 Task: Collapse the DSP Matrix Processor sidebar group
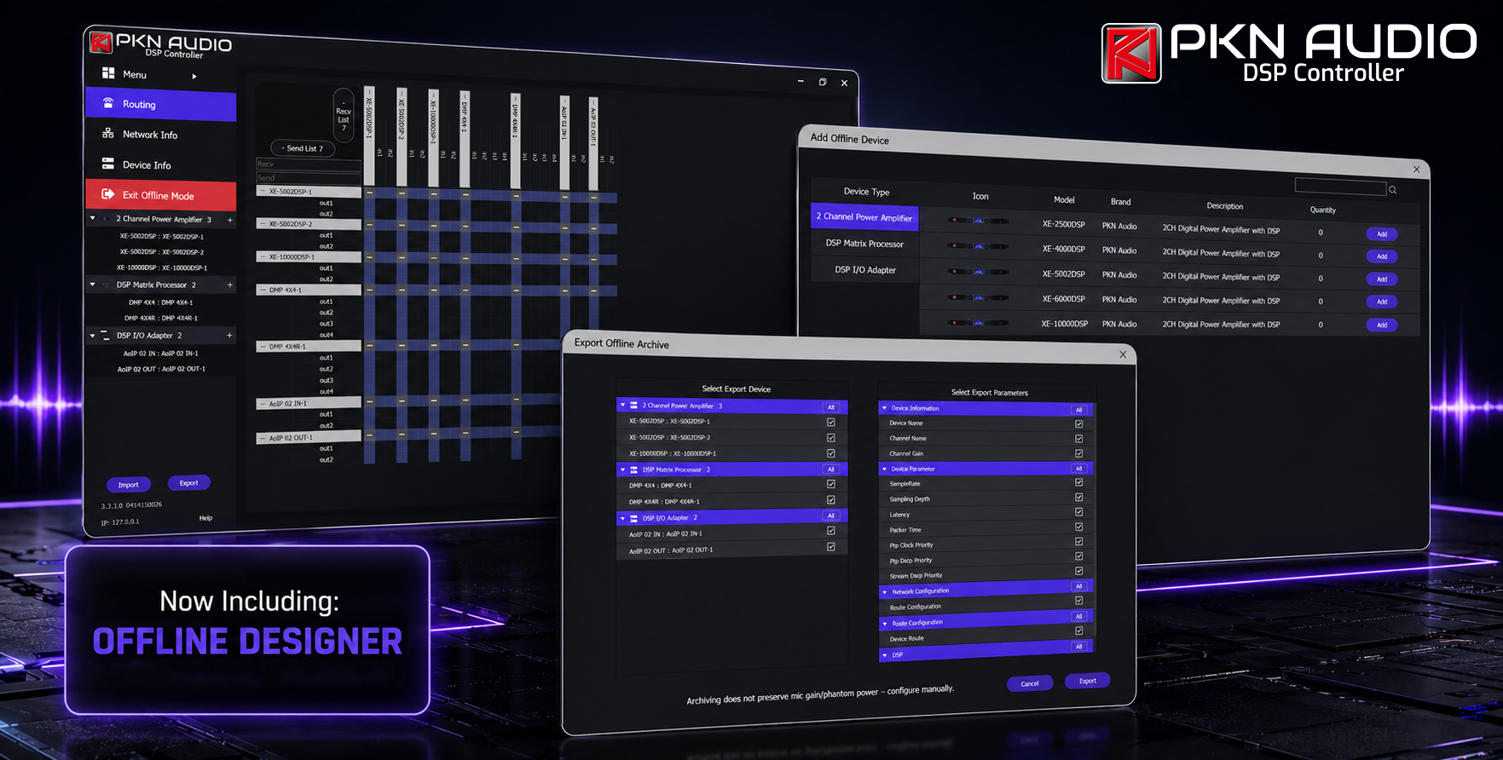(x=93, y=285)
